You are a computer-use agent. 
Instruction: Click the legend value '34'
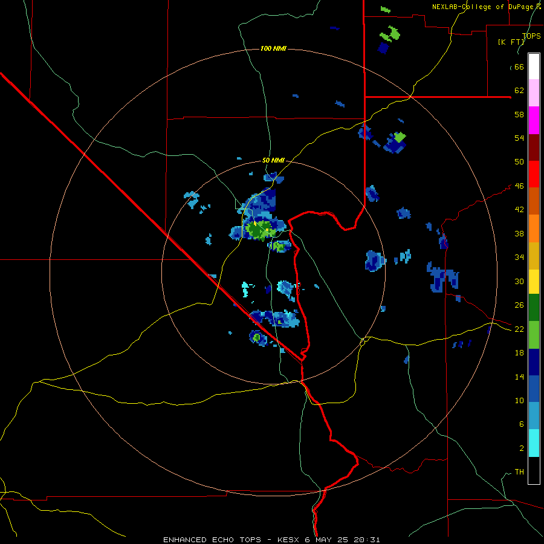point(519,257)
